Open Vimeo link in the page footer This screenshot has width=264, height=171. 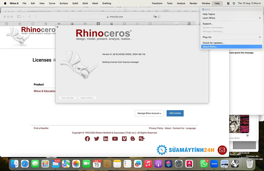click(x=124, y=139)
